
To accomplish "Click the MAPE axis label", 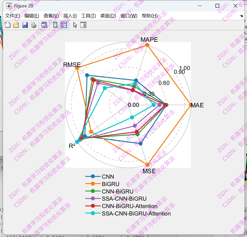I will (149, 40).
